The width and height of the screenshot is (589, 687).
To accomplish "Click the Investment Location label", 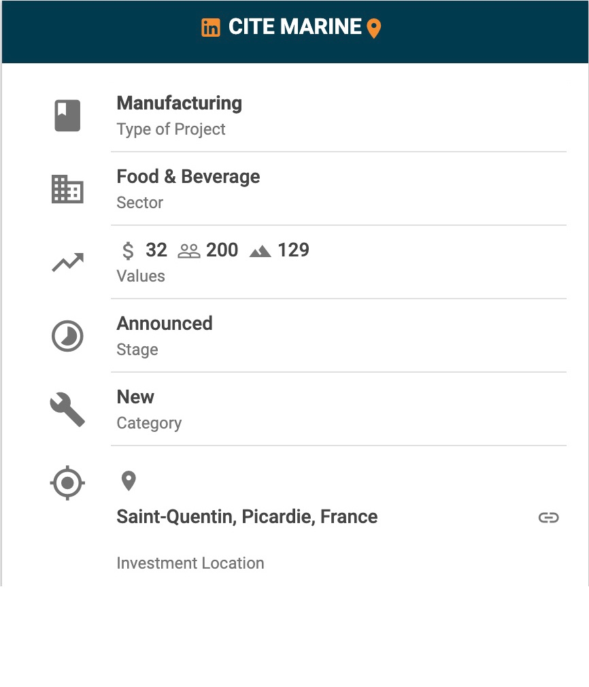I will (x=190, y=563).
